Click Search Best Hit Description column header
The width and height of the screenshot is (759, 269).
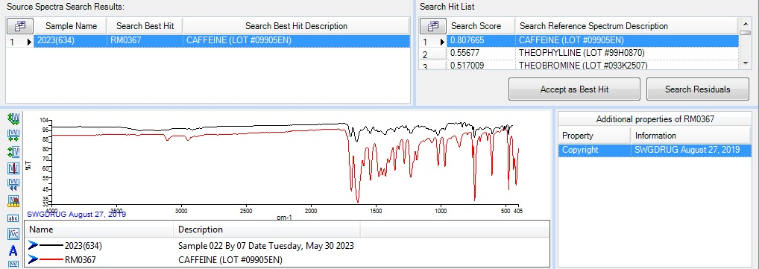pos(296,25)
